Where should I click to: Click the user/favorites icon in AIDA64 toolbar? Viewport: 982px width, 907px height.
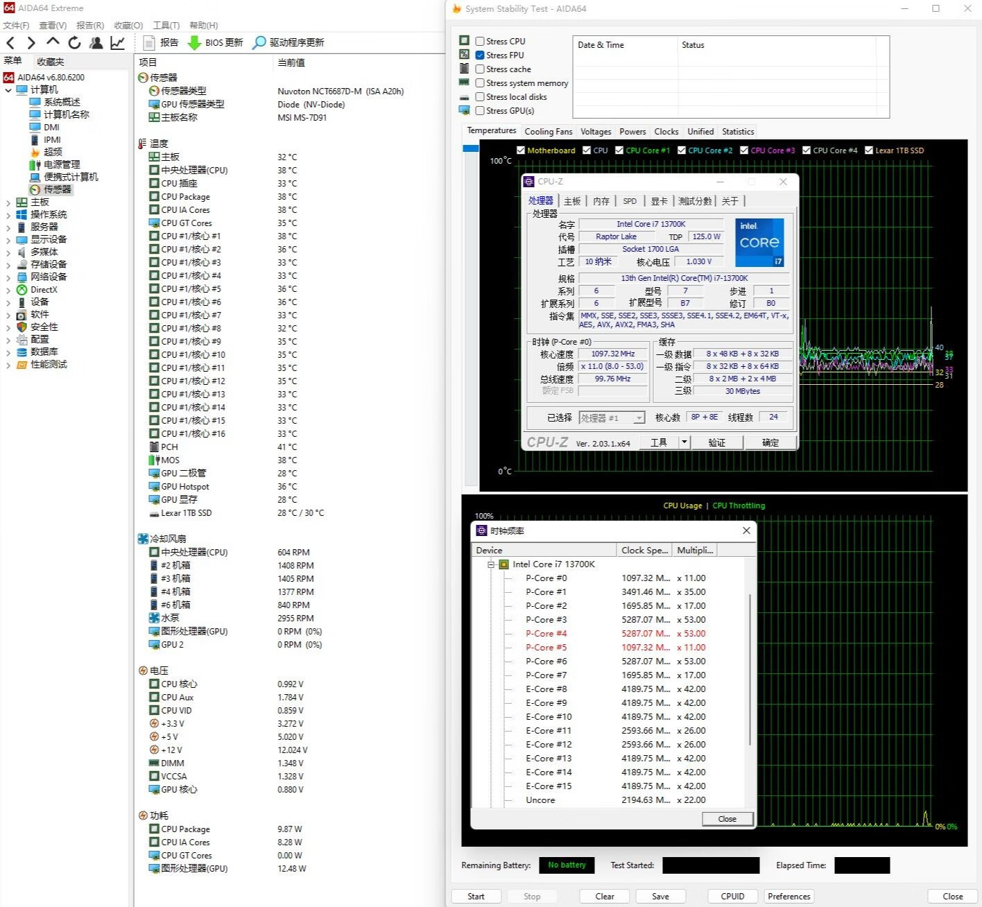pyautogui.click(x=96, y=43)
